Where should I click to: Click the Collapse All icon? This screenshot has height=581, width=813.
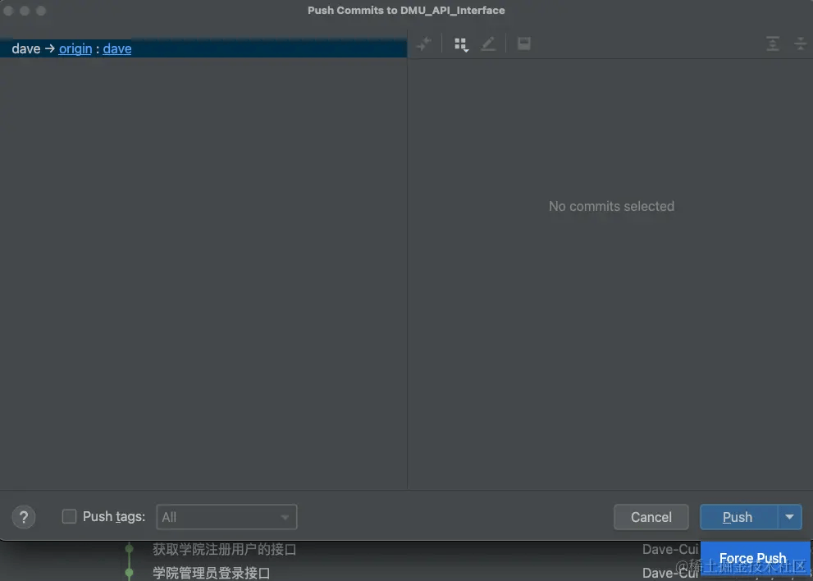[x=800, y=44]
